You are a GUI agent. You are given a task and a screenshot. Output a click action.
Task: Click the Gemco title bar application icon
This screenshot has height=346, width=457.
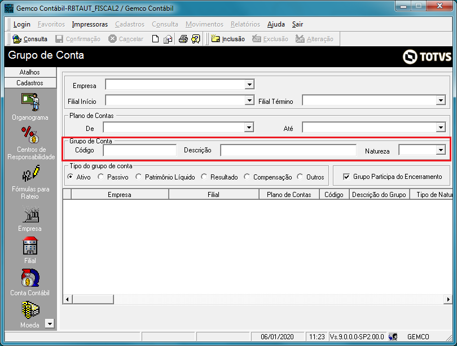[9, 8]
